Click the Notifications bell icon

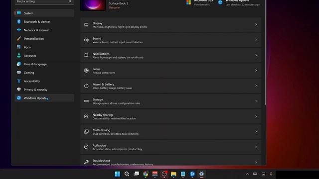86,55
